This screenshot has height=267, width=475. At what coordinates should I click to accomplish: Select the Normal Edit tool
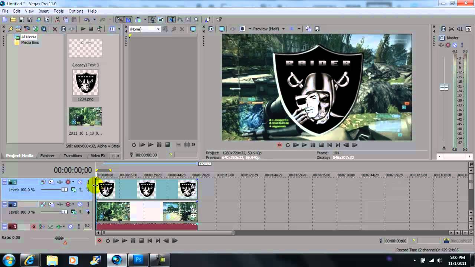(x=171, y=20)
